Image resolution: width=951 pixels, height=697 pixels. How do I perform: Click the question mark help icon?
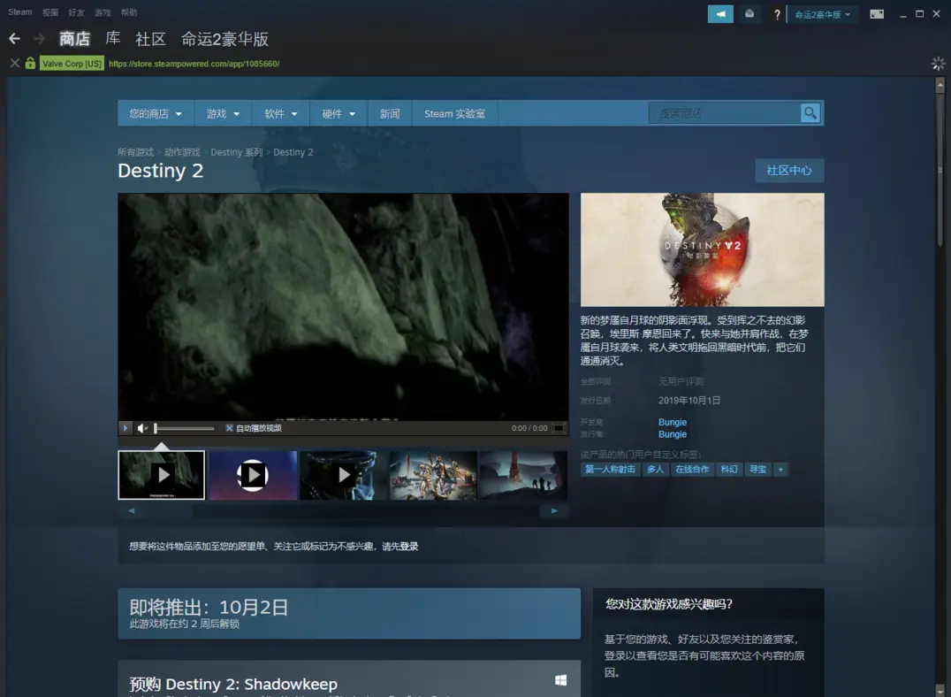(777, 14)
